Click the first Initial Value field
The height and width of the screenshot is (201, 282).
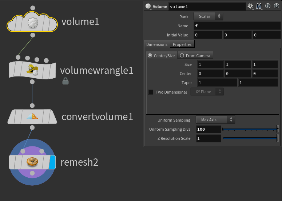coord(208,35)
